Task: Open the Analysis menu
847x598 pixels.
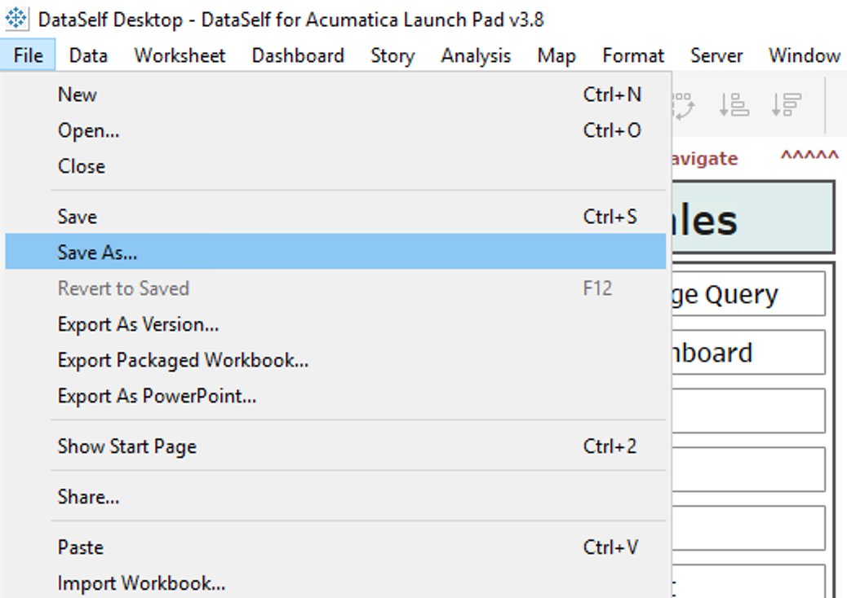Action: 476,55
